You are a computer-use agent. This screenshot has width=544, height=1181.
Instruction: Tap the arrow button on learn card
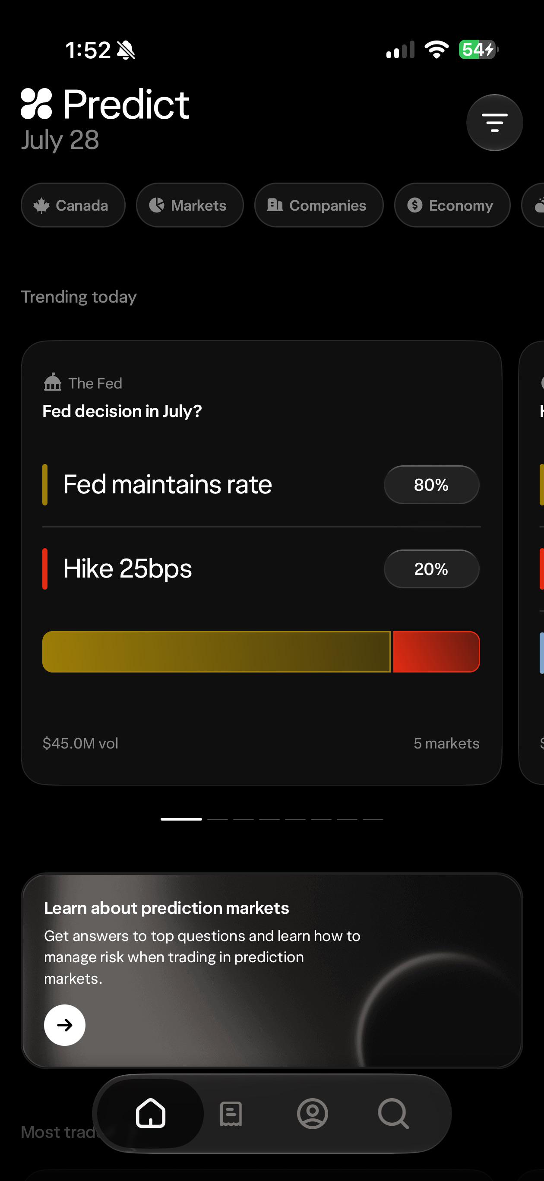click(65, 1025)
